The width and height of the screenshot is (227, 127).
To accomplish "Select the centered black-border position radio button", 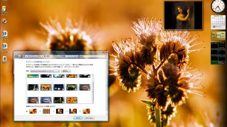I will click(x=54, y=111).
